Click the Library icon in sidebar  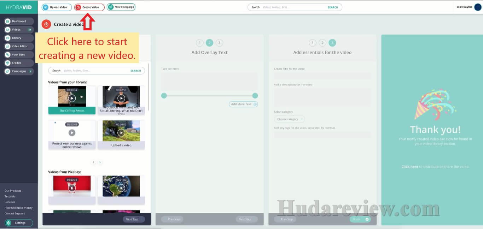click(7, 38)
